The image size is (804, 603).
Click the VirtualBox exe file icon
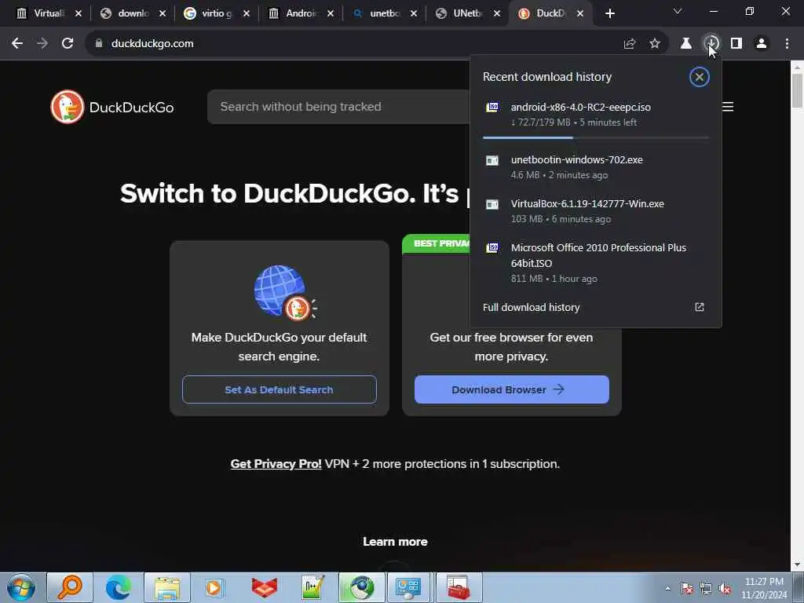(x=492, y=205)
